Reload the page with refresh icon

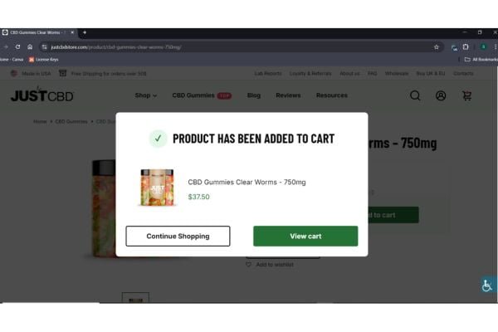click(17, 47)
